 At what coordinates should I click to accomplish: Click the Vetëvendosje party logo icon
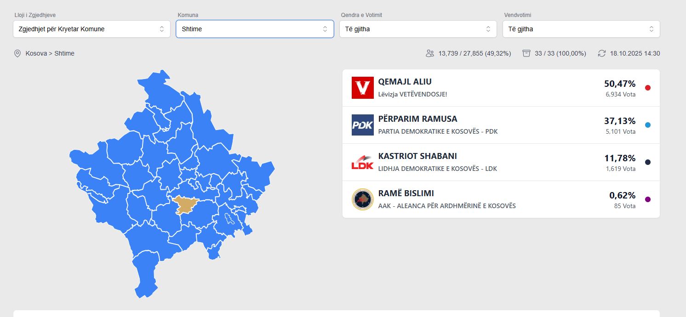click(362, 88)
